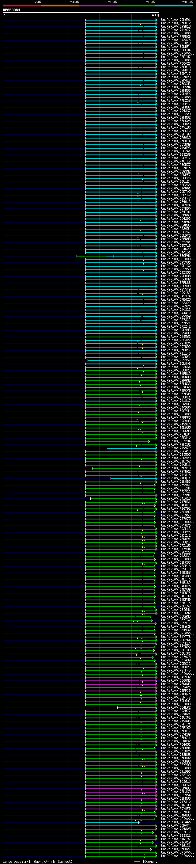The image size is (196, 864).
Task: Click the 'Large gaps' legend text
Action: pos(13,861)
